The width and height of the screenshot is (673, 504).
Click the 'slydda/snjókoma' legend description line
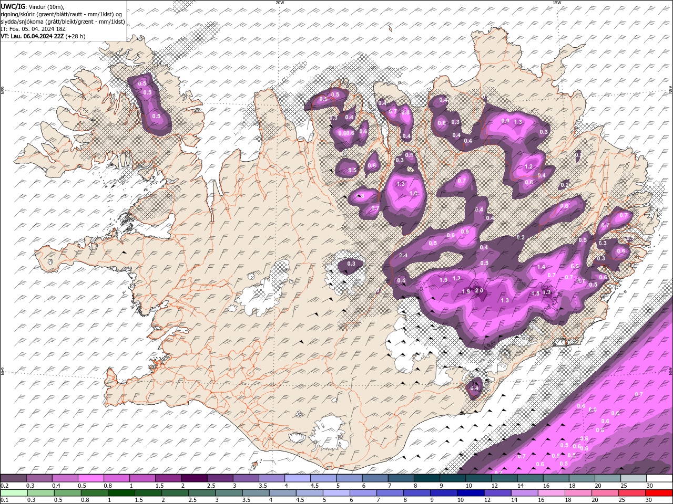click(x=63, y=22)
